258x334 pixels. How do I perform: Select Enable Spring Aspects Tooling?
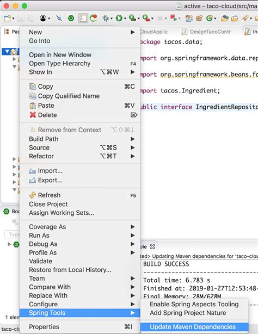click(194, 304)
